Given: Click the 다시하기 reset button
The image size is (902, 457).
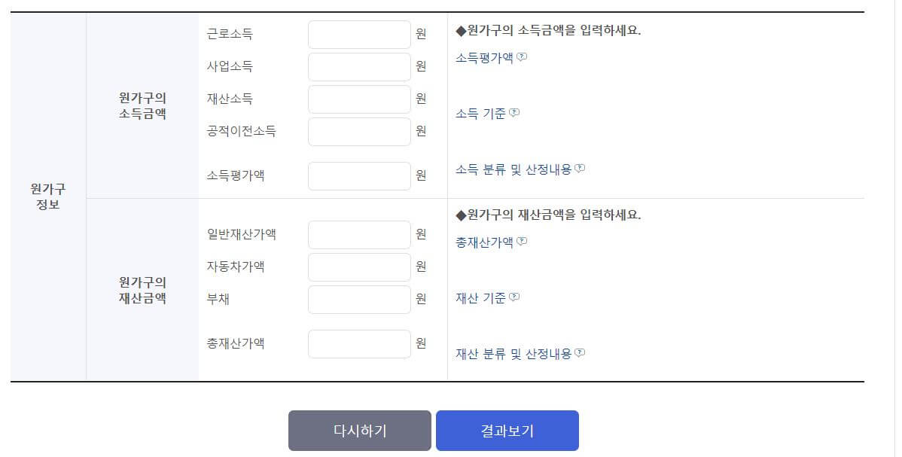Looking at the screenshot, I should 359,431.
